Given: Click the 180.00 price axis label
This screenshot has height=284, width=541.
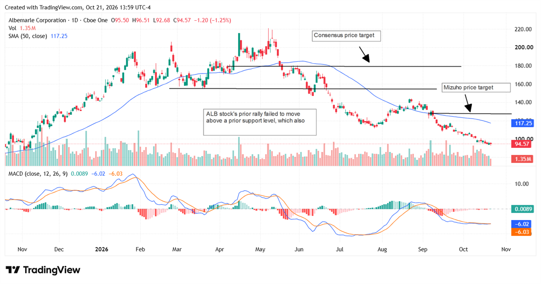Looking at the screenshot, I should pyautogui.click(x=524, y=66).
